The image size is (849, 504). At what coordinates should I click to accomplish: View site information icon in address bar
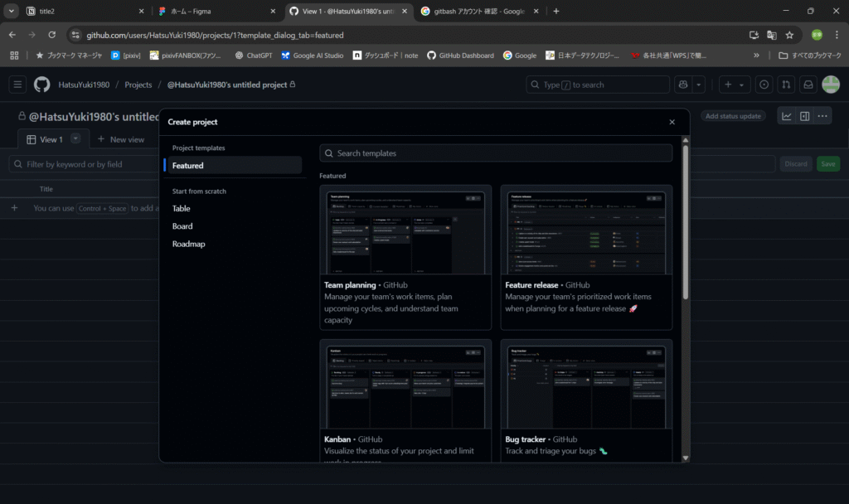[75, 35]
